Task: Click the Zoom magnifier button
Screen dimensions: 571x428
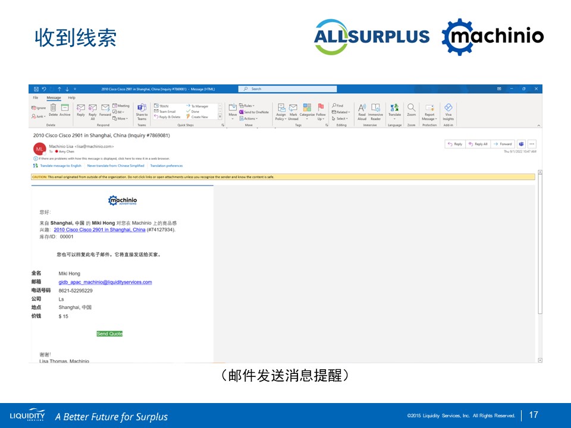Action: 411,110
